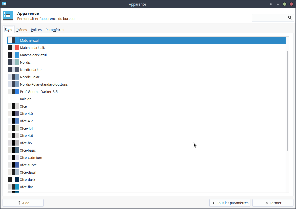Image resolution: width=296 pixels, height=209 pixels.
Task: Click the Xfce-dusk theme preview swatch
Action: 13,180
